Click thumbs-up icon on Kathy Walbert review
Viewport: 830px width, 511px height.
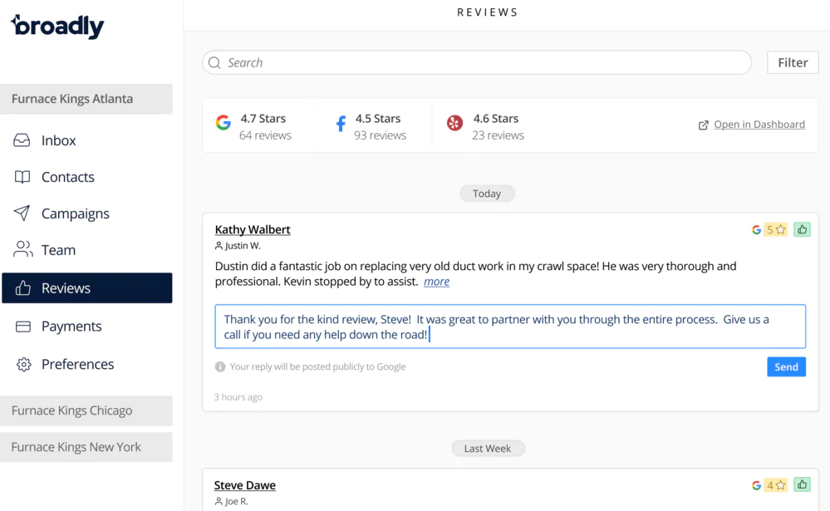[x=802, y=229]
